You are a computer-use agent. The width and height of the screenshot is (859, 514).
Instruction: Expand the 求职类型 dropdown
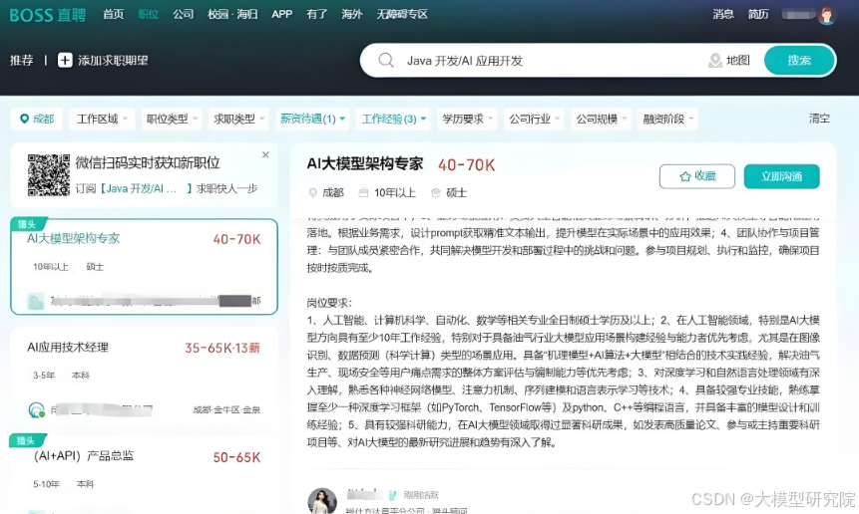[x=238, y=119]
